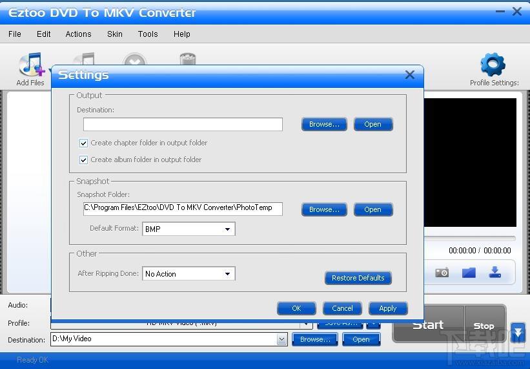Viewport: 530px width, 369px height.
Task: Click Open next to Output Destination
Action: [373, 124]
